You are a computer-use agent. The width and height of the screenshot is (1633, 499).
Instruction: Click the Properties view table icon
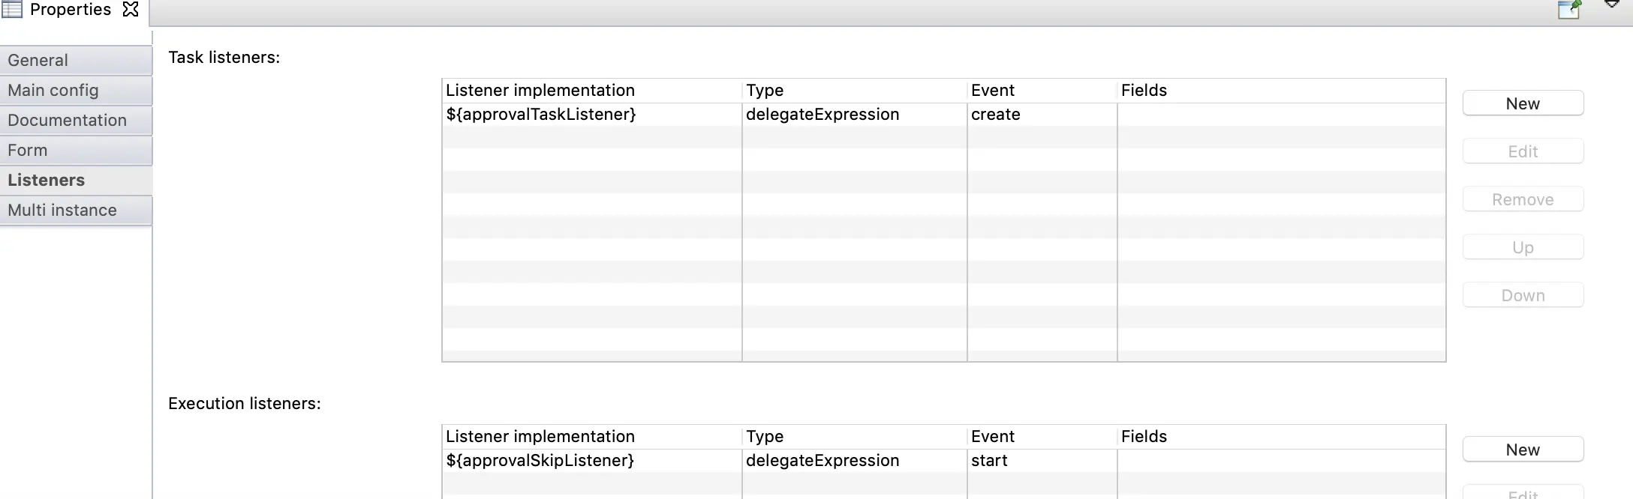[x=12, y=10]
